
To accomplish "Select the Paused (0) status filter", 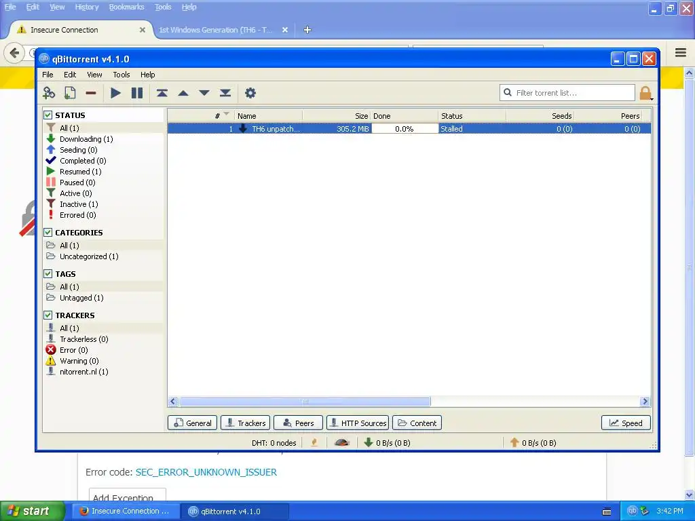I will (x=77, y=182).
